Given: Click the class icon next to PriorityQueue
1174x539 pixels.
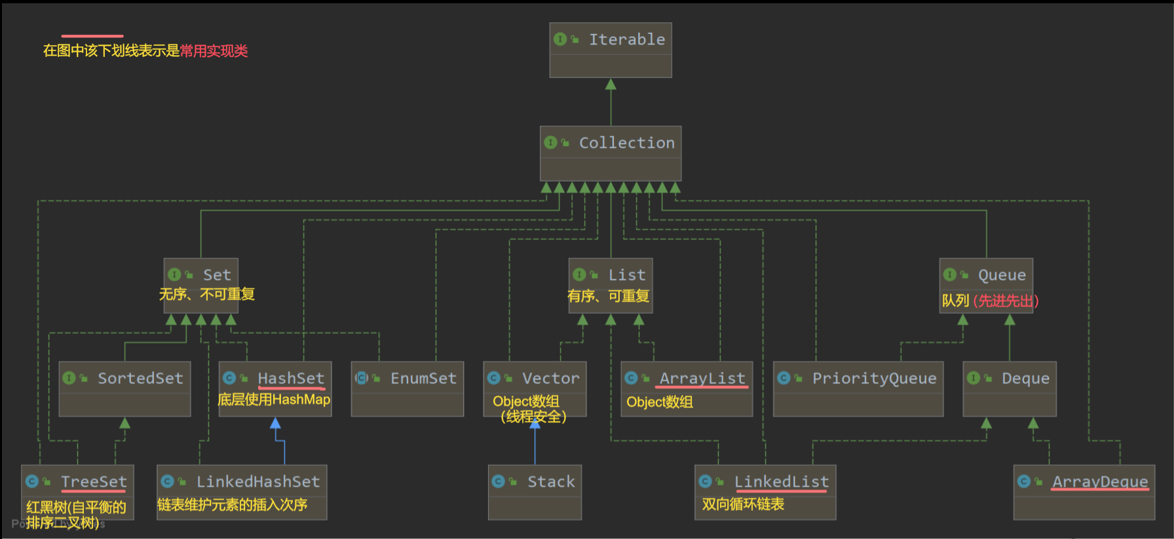Looking at the screenshot, I should point(784,378).
